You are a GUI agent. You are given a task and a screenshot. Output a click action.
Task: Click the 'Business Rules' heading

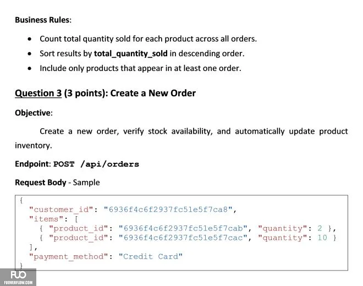[x=43, y=20]
